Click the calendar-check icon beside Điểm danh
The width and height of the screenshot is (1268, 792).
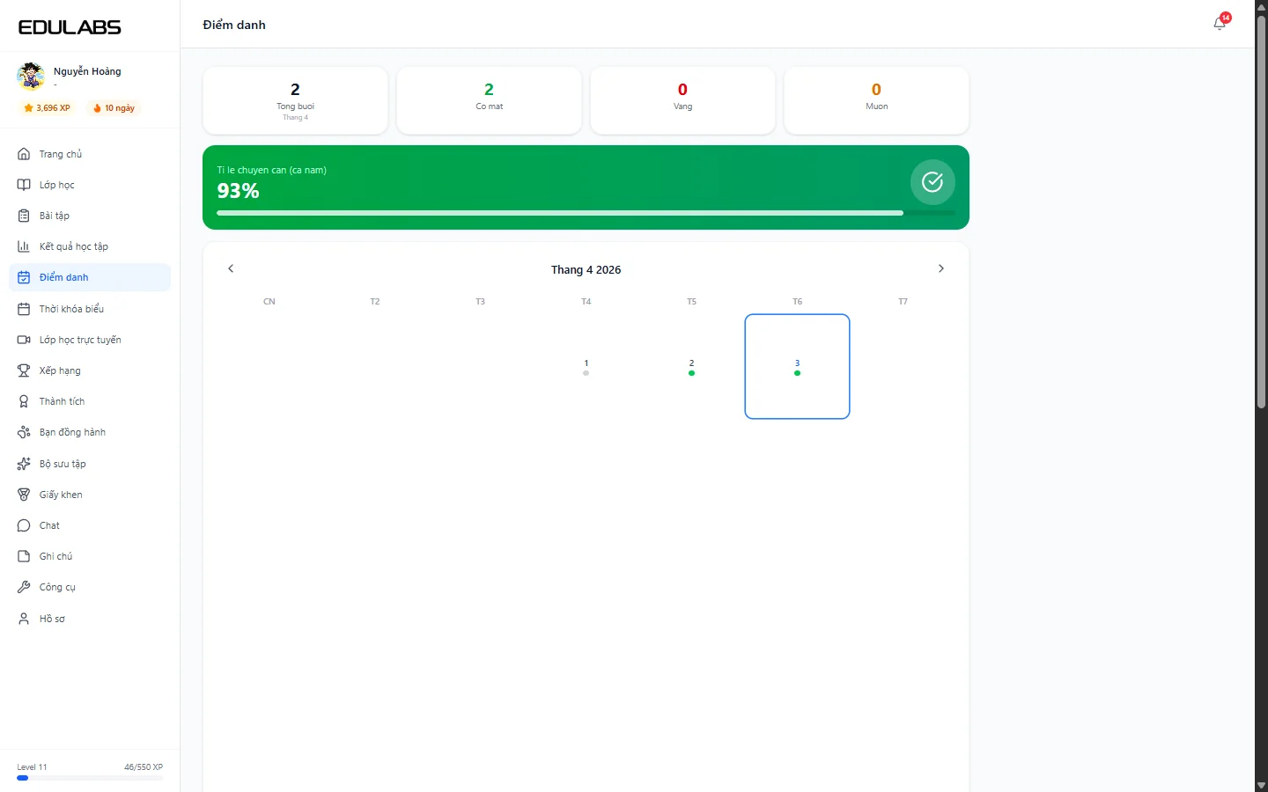click(24, 277)
